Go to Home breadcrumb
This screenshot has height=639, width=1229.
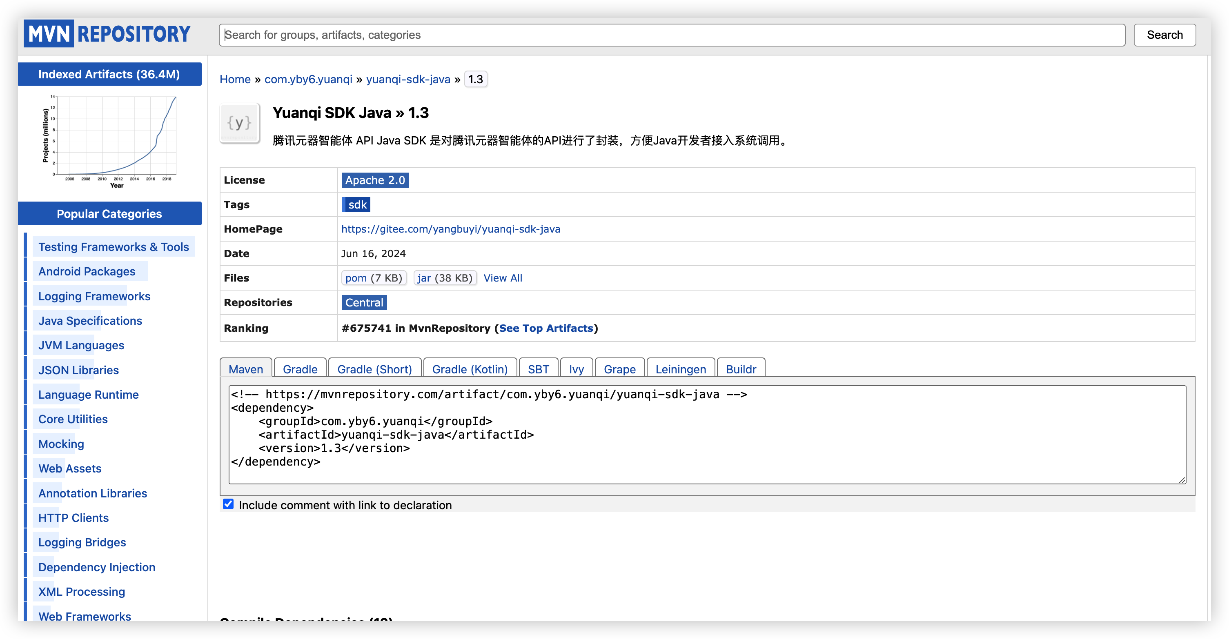(x=235, y=79)
